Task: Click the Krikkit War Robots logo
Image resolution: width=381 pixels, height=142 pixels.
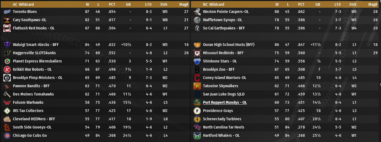Action: point(7,69)
